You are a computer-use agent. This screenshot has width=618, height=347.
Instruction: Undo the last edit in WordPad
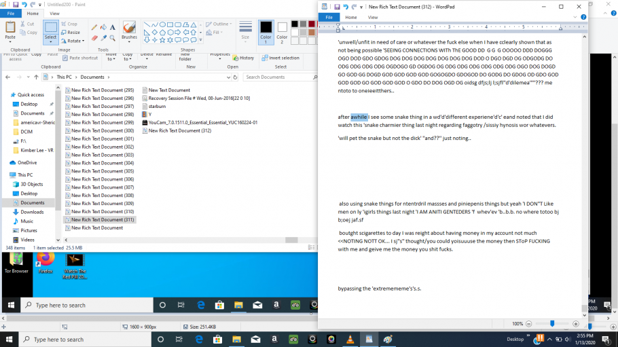pyautogui.click(x=346, y=7)
